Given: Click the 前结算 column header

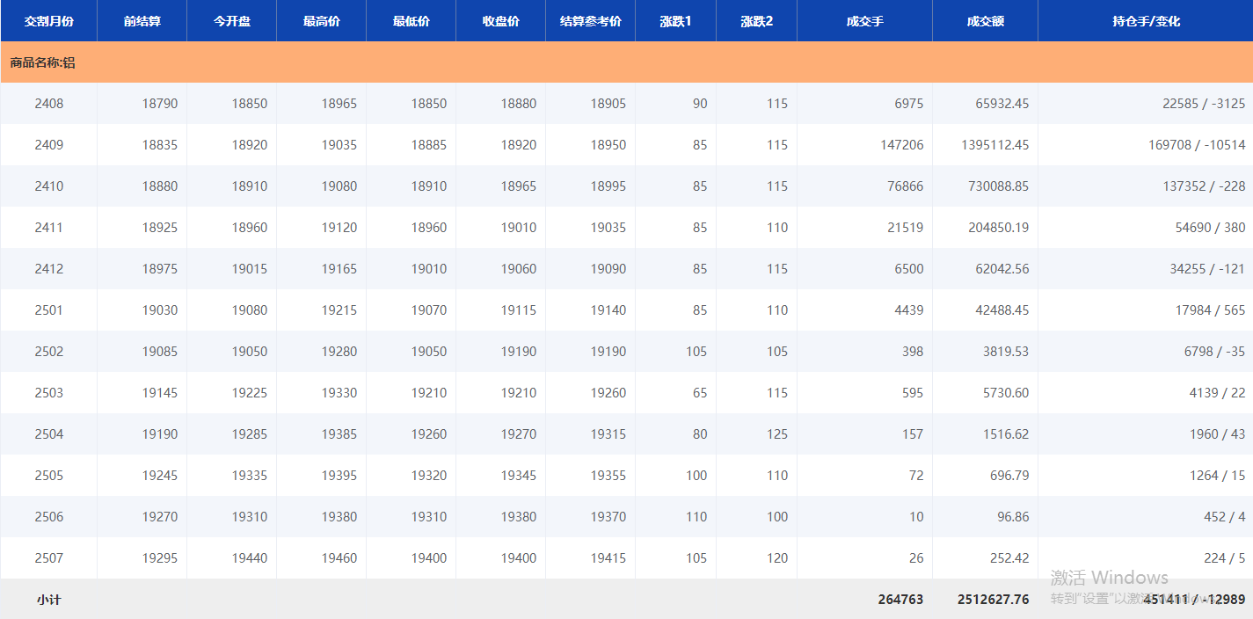Looking at the screenshot, I should pyautogui.click(x=142, y=21).
